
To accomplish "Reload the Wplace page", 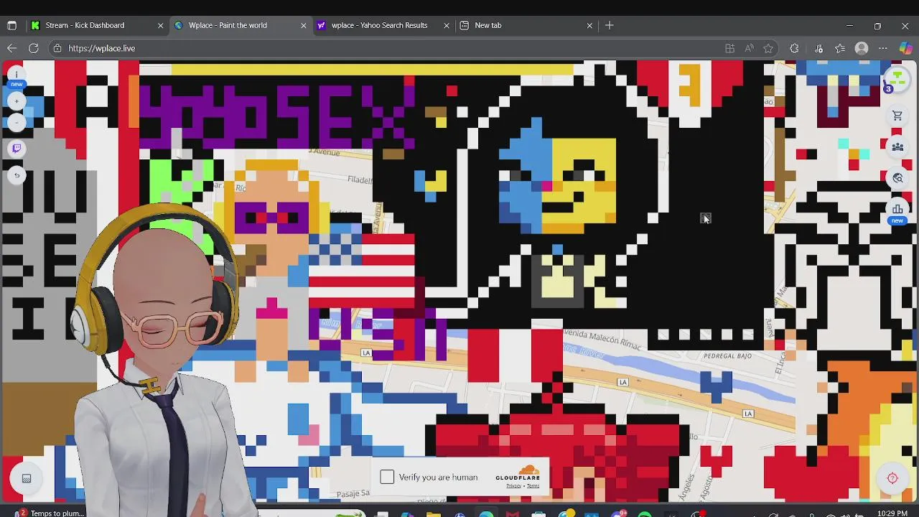I will pyautogui.click(x=33, y=48).
